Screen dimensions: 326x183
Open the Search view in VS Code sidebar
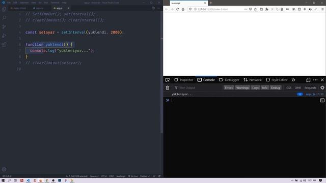pyautogui.click(x=4, y=18)
